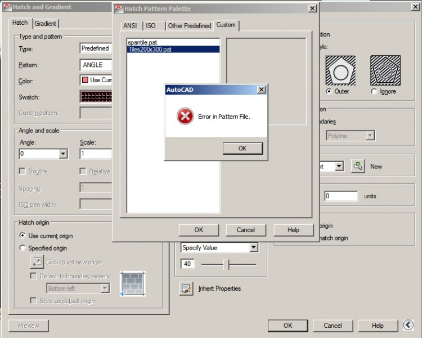422x338 pixels.
Task: Select Use current origin radio
Action: (23, 235)
